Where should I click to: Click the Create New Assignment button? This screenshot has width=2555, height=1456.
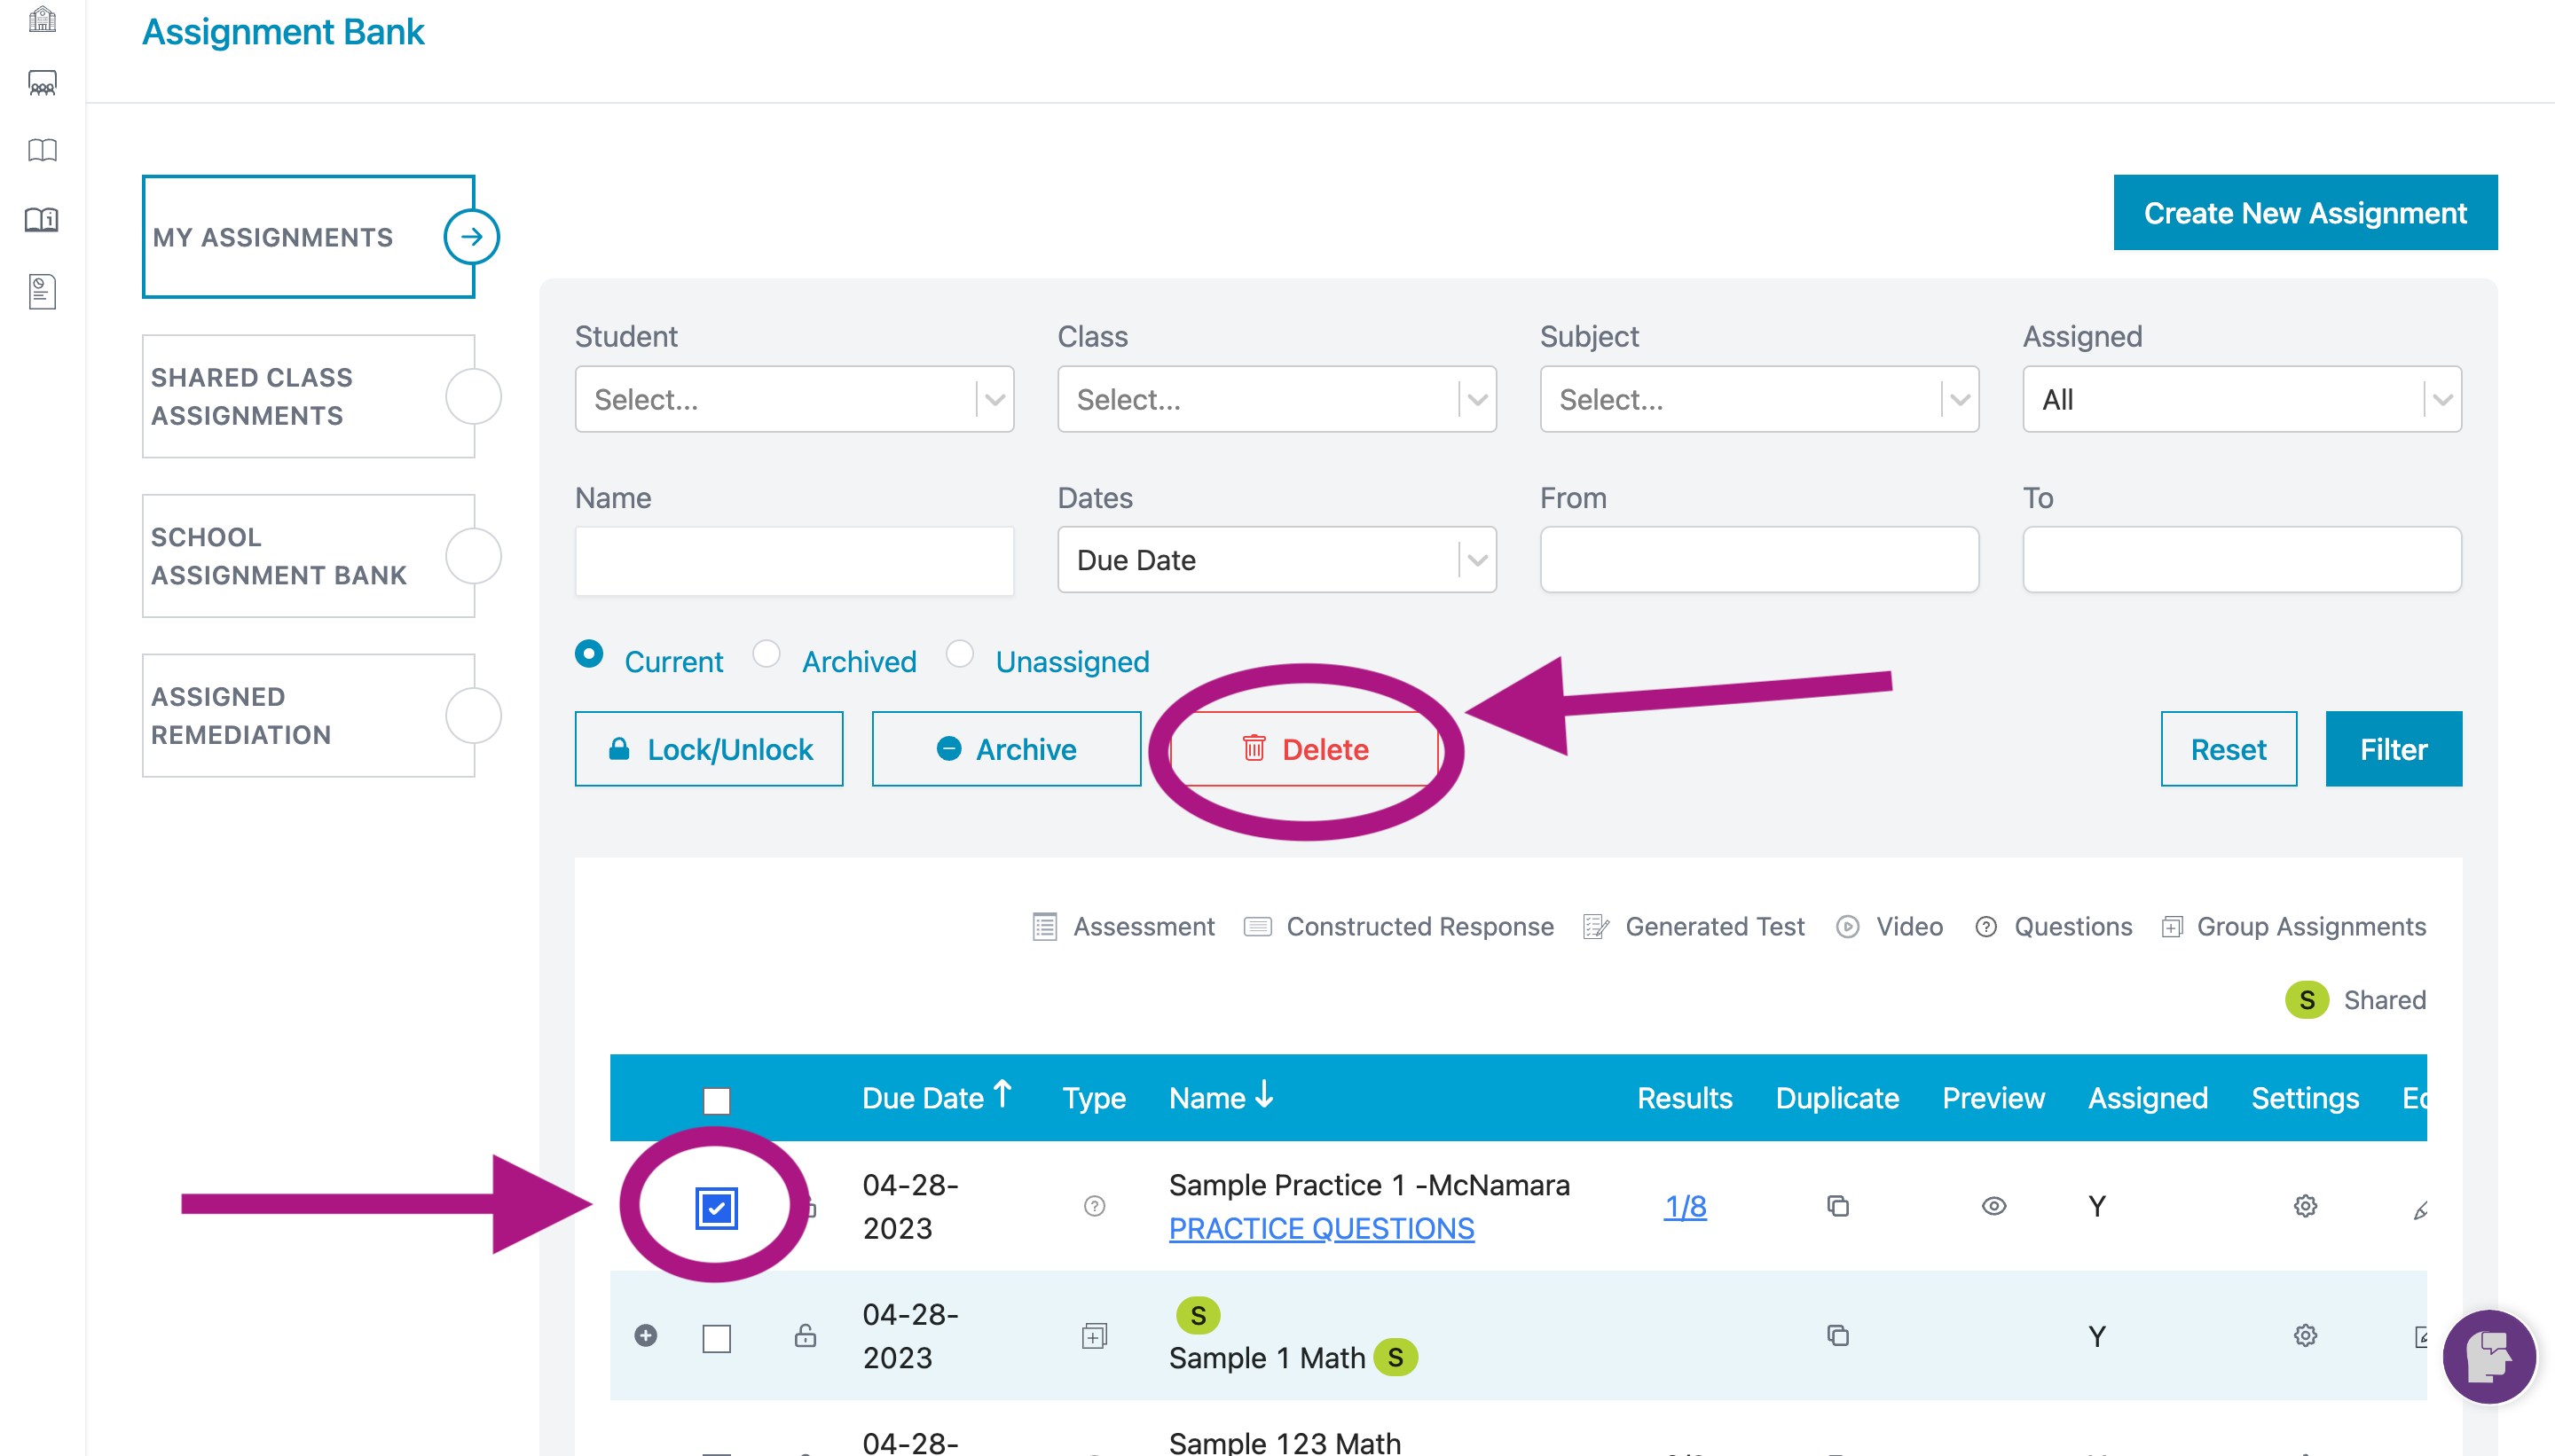pos(2306,214)
